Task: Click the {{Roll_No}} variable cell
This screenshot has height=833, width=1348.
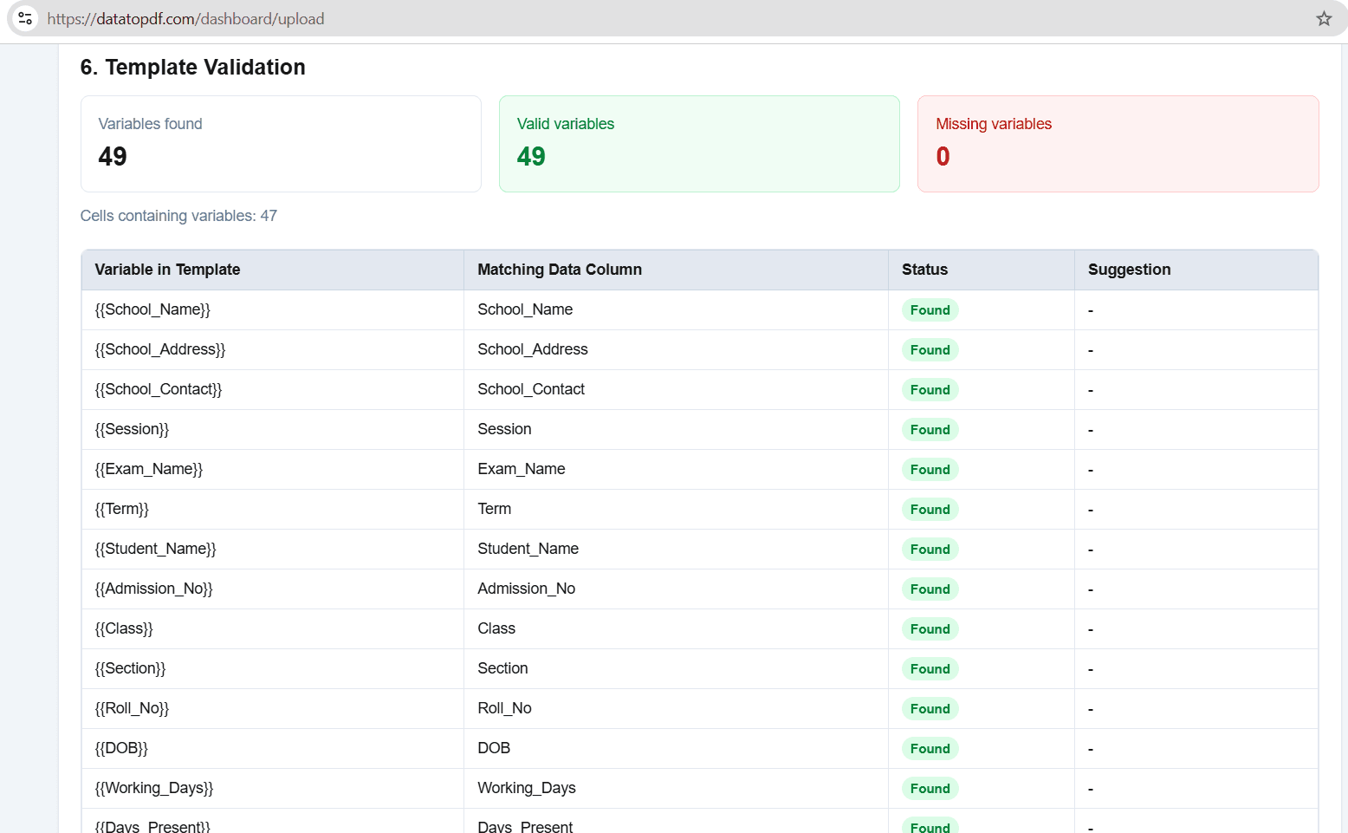Action: click(x=272, y=708)
